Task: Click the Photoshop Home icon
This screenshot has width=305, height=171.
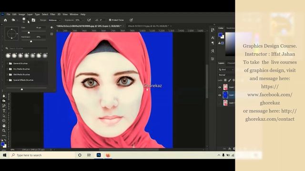Action: pyautogui.click(x=5, y=20)
